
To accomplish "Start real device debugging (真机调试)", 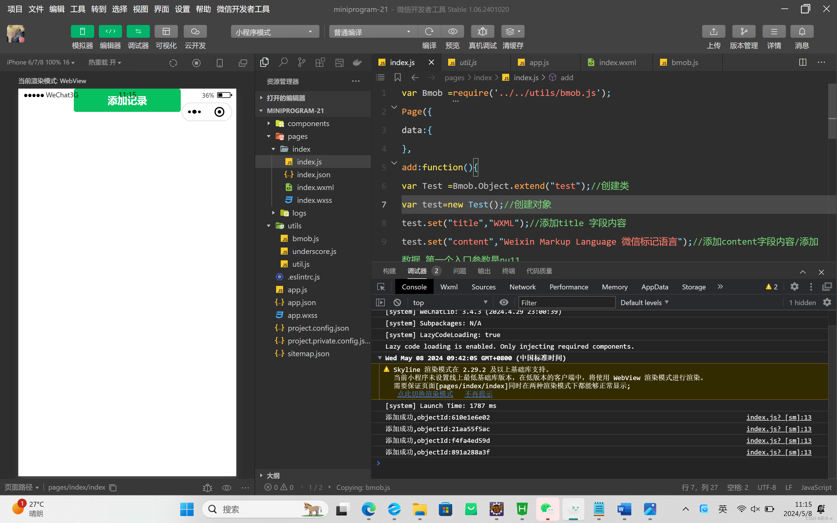I will pos(482,31).
